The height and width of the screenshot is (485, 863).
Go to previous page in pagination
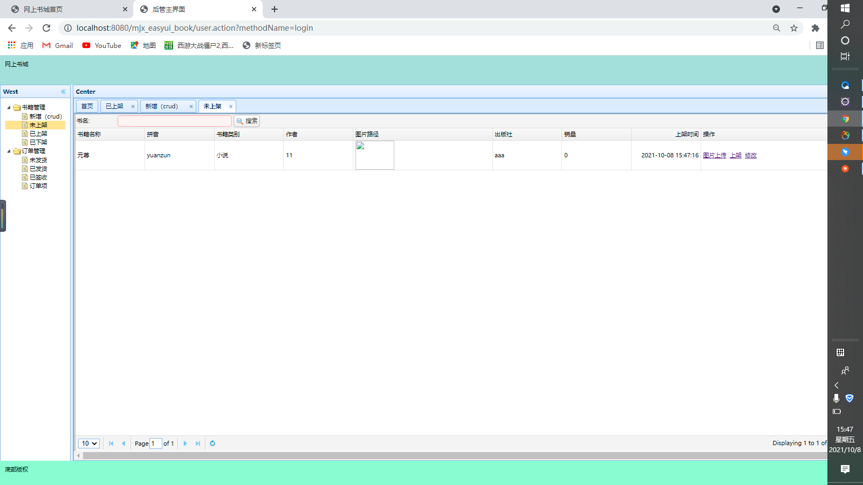124,444
